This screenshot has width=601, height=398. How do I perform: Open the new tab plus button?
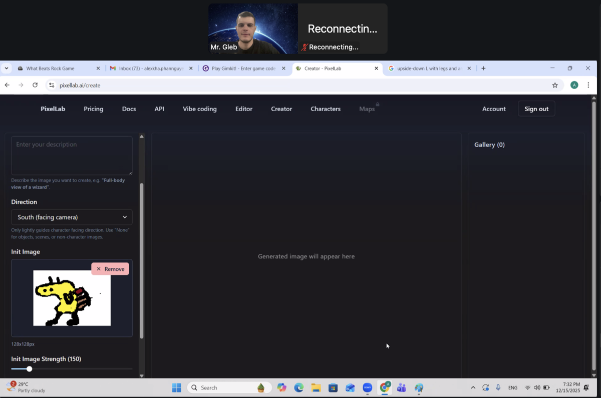[x=483, y=69]
